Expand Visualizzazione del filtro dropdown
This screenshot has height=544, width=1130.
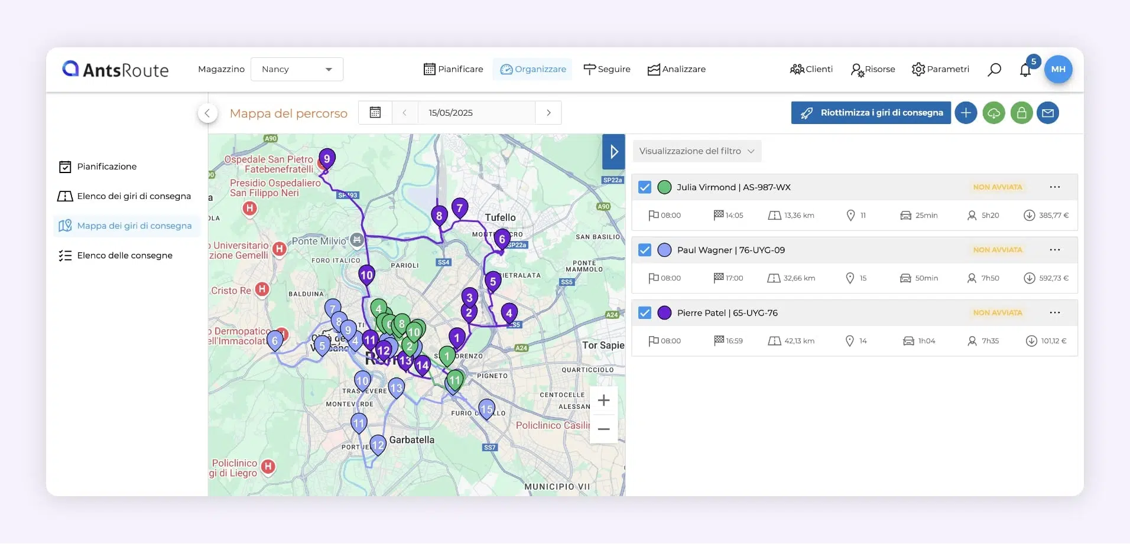(697, 151)
